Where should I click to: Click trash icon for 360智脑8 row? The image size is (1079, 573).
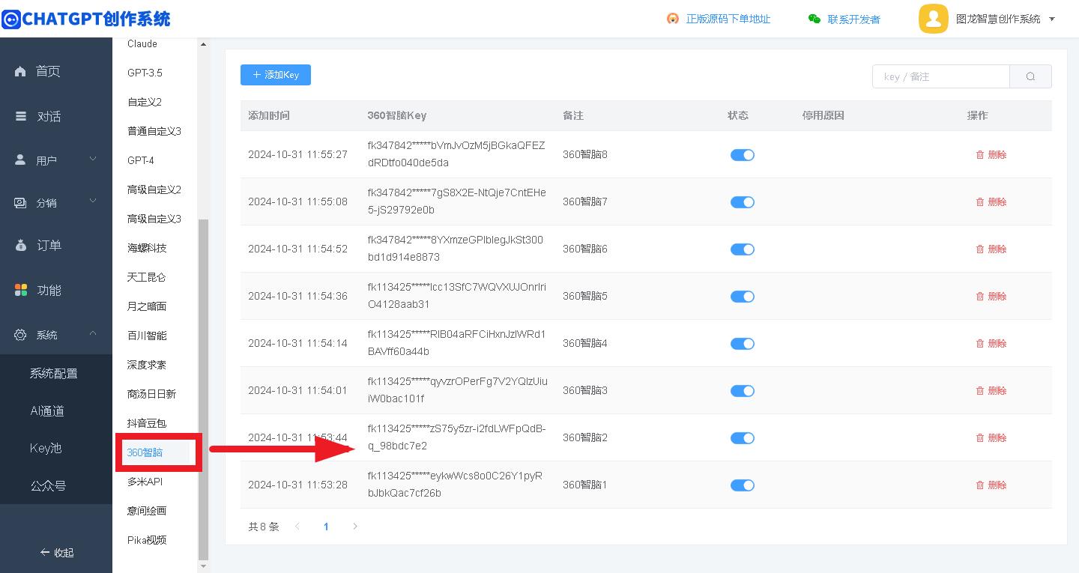coord(980,155)
